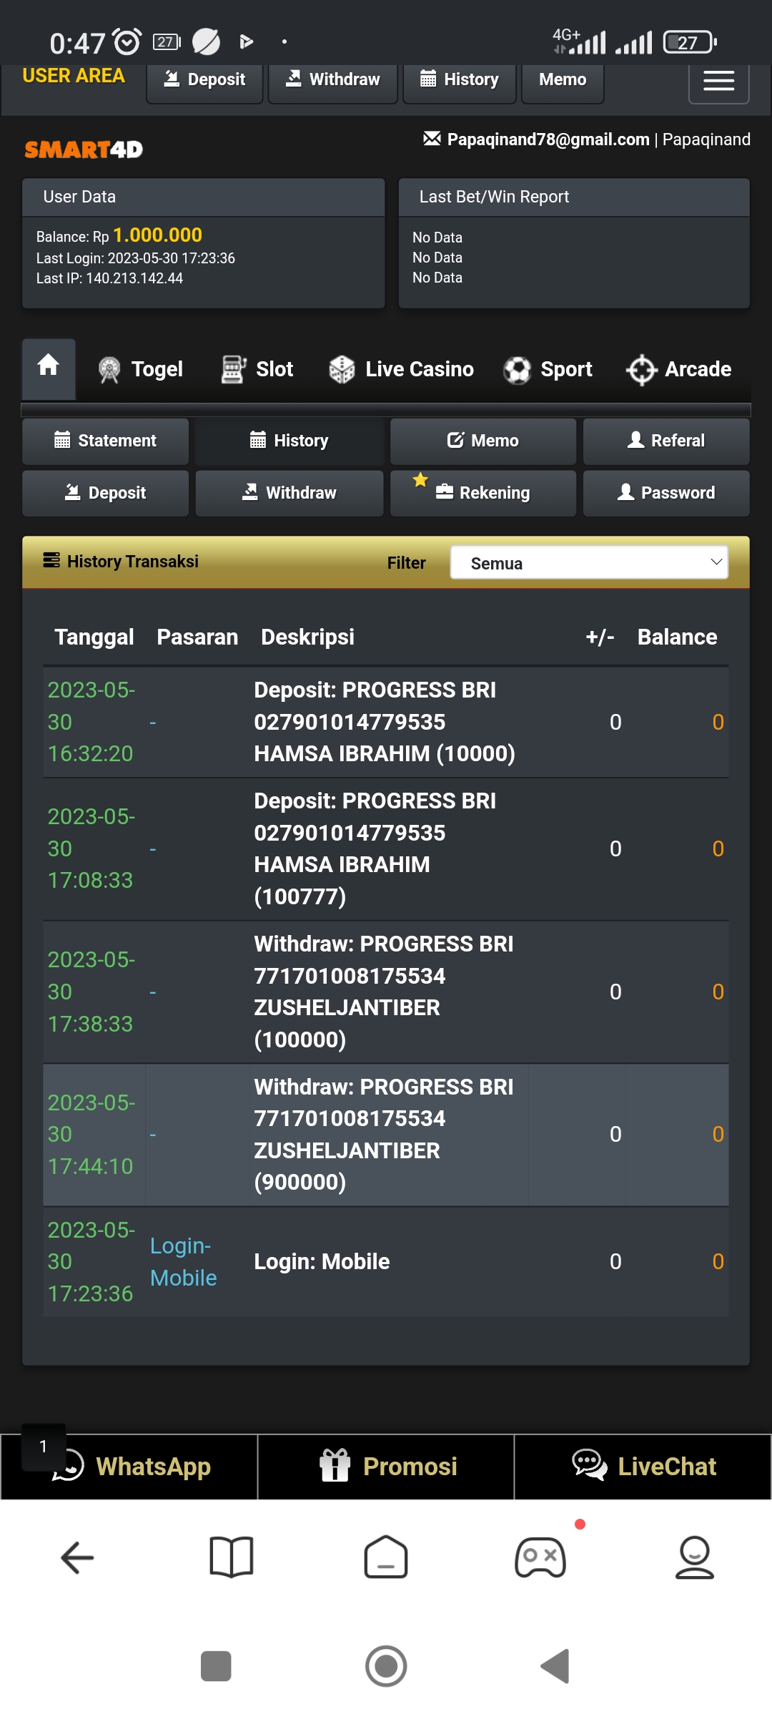This screenshot has height=1717, width=772.
Task: Open the Togel games category
Action: 141,369
